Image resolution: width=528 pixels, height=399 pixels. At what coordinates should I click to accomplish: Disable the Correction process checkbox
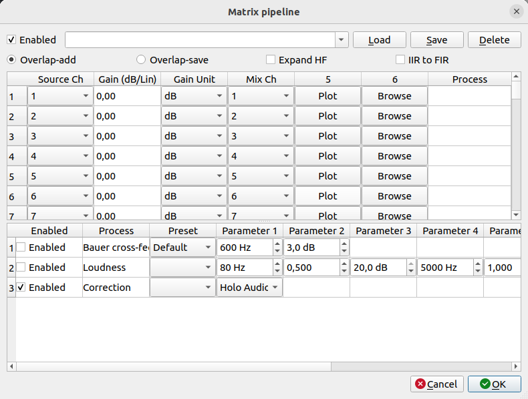pyautogui.click(x=21, y=288)
